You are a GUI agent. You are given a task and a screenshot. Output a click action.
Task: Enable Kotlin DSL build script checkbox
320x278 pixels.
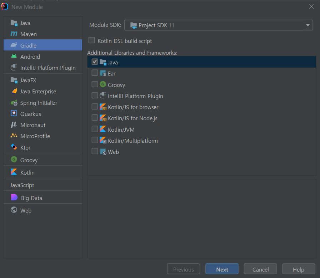pos(92,40)
